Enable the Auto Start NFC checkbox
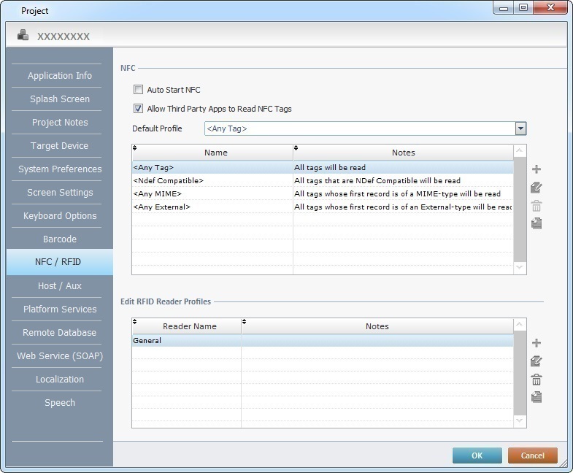This screenshot has height=473, width=573. [138, 90]
